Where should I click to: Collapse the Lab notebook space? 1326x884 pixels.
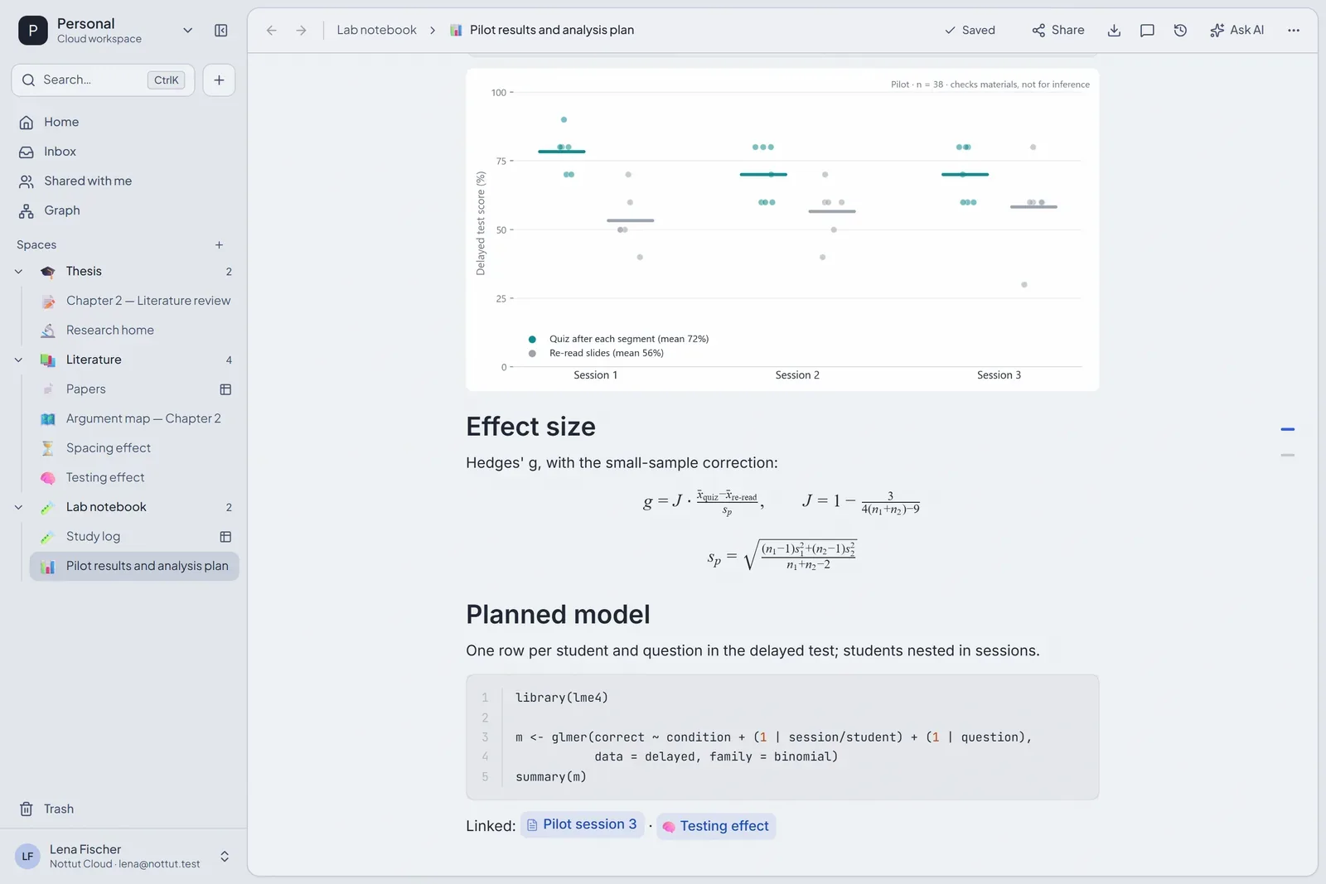[19, 508]
